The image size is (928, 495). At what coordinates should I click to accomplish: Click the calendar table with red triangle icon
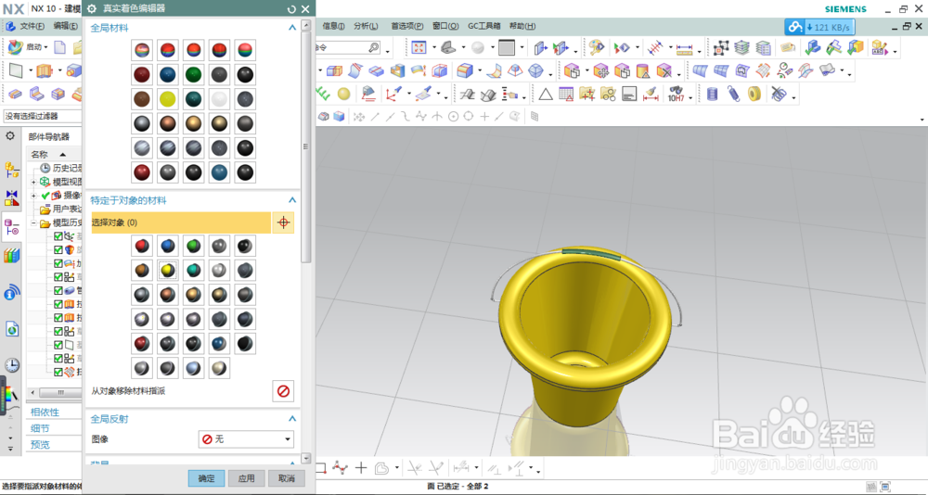pos(566,94)
